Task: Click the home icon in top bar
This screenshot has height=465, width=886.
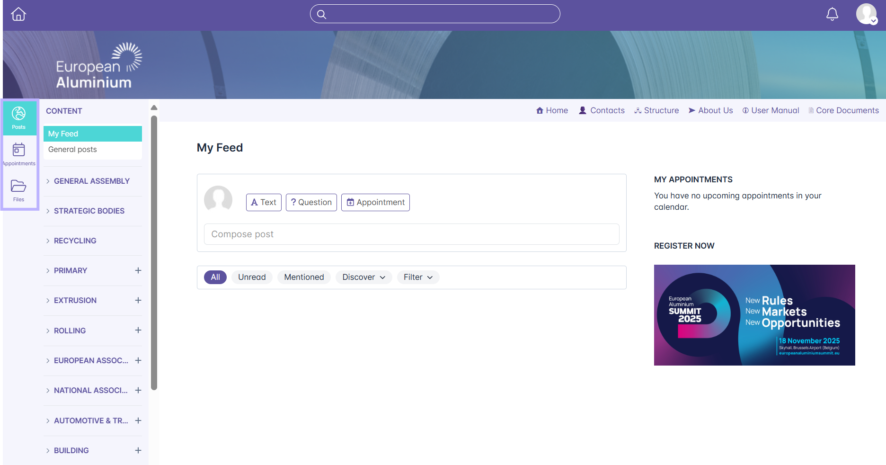Action: coord(18,14)
